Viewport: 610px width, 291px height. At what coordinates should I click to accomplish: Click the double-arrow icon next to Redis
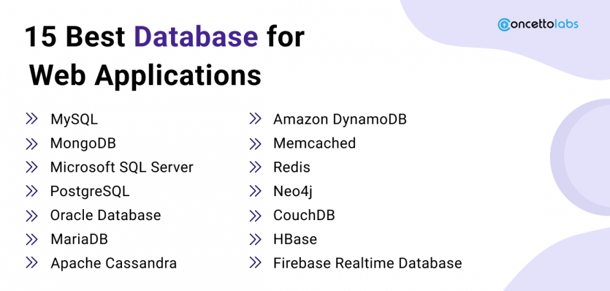pos(255,167)
